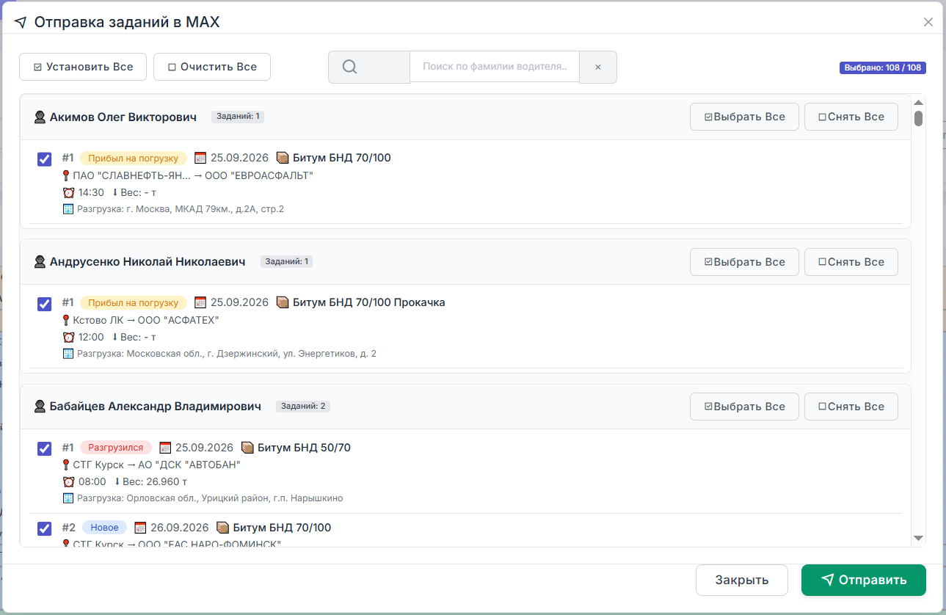Click building icon before Разгрузка: Орловская обл.
The height and width of the screenshot is (615, 946).
[68, 498]
